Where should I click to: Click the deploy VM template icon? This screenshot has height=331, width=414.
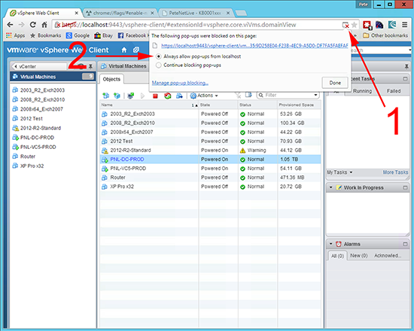117,96
